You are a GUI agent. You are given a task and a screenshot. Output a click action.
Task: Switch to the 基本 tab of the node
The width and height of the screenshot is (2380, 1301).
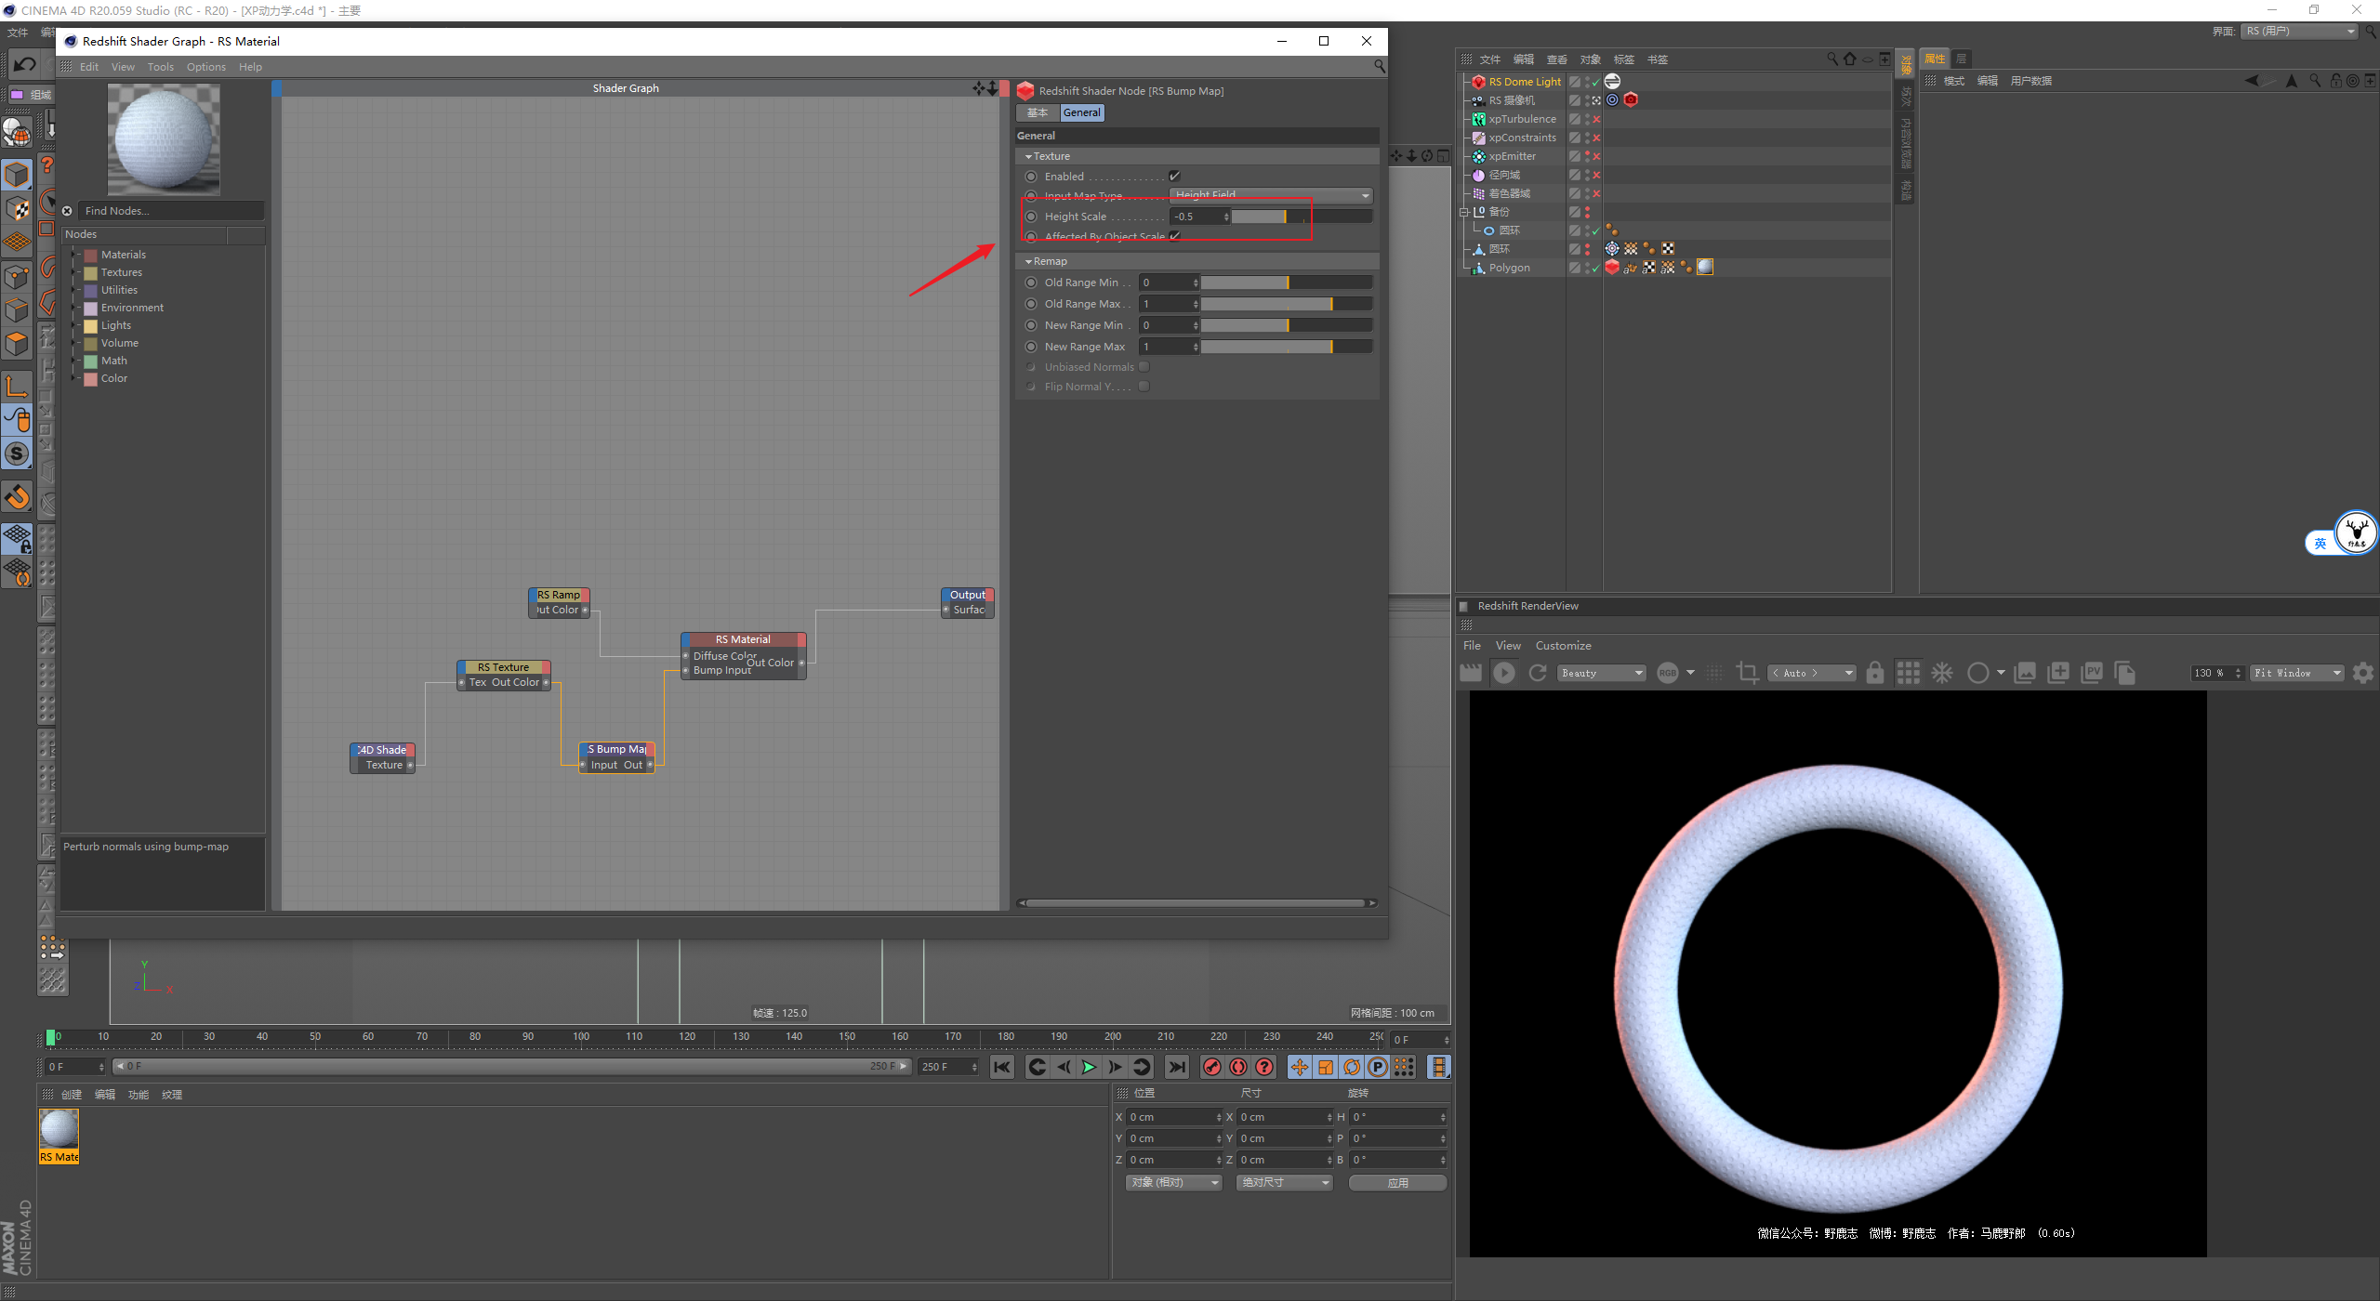click(1038, 112)
